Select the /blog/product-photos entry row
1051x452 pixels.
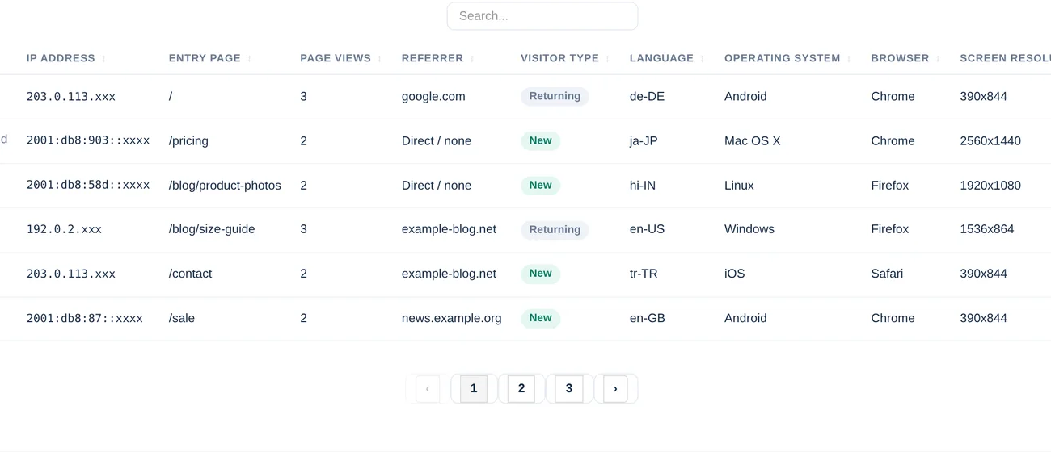point(525,186)
